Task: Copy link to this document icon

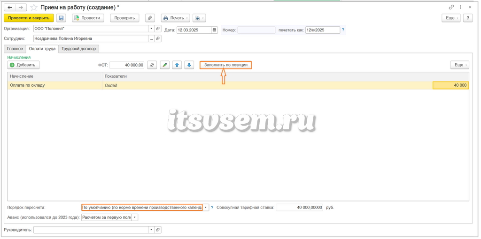Action: click(x=451, y=7)
